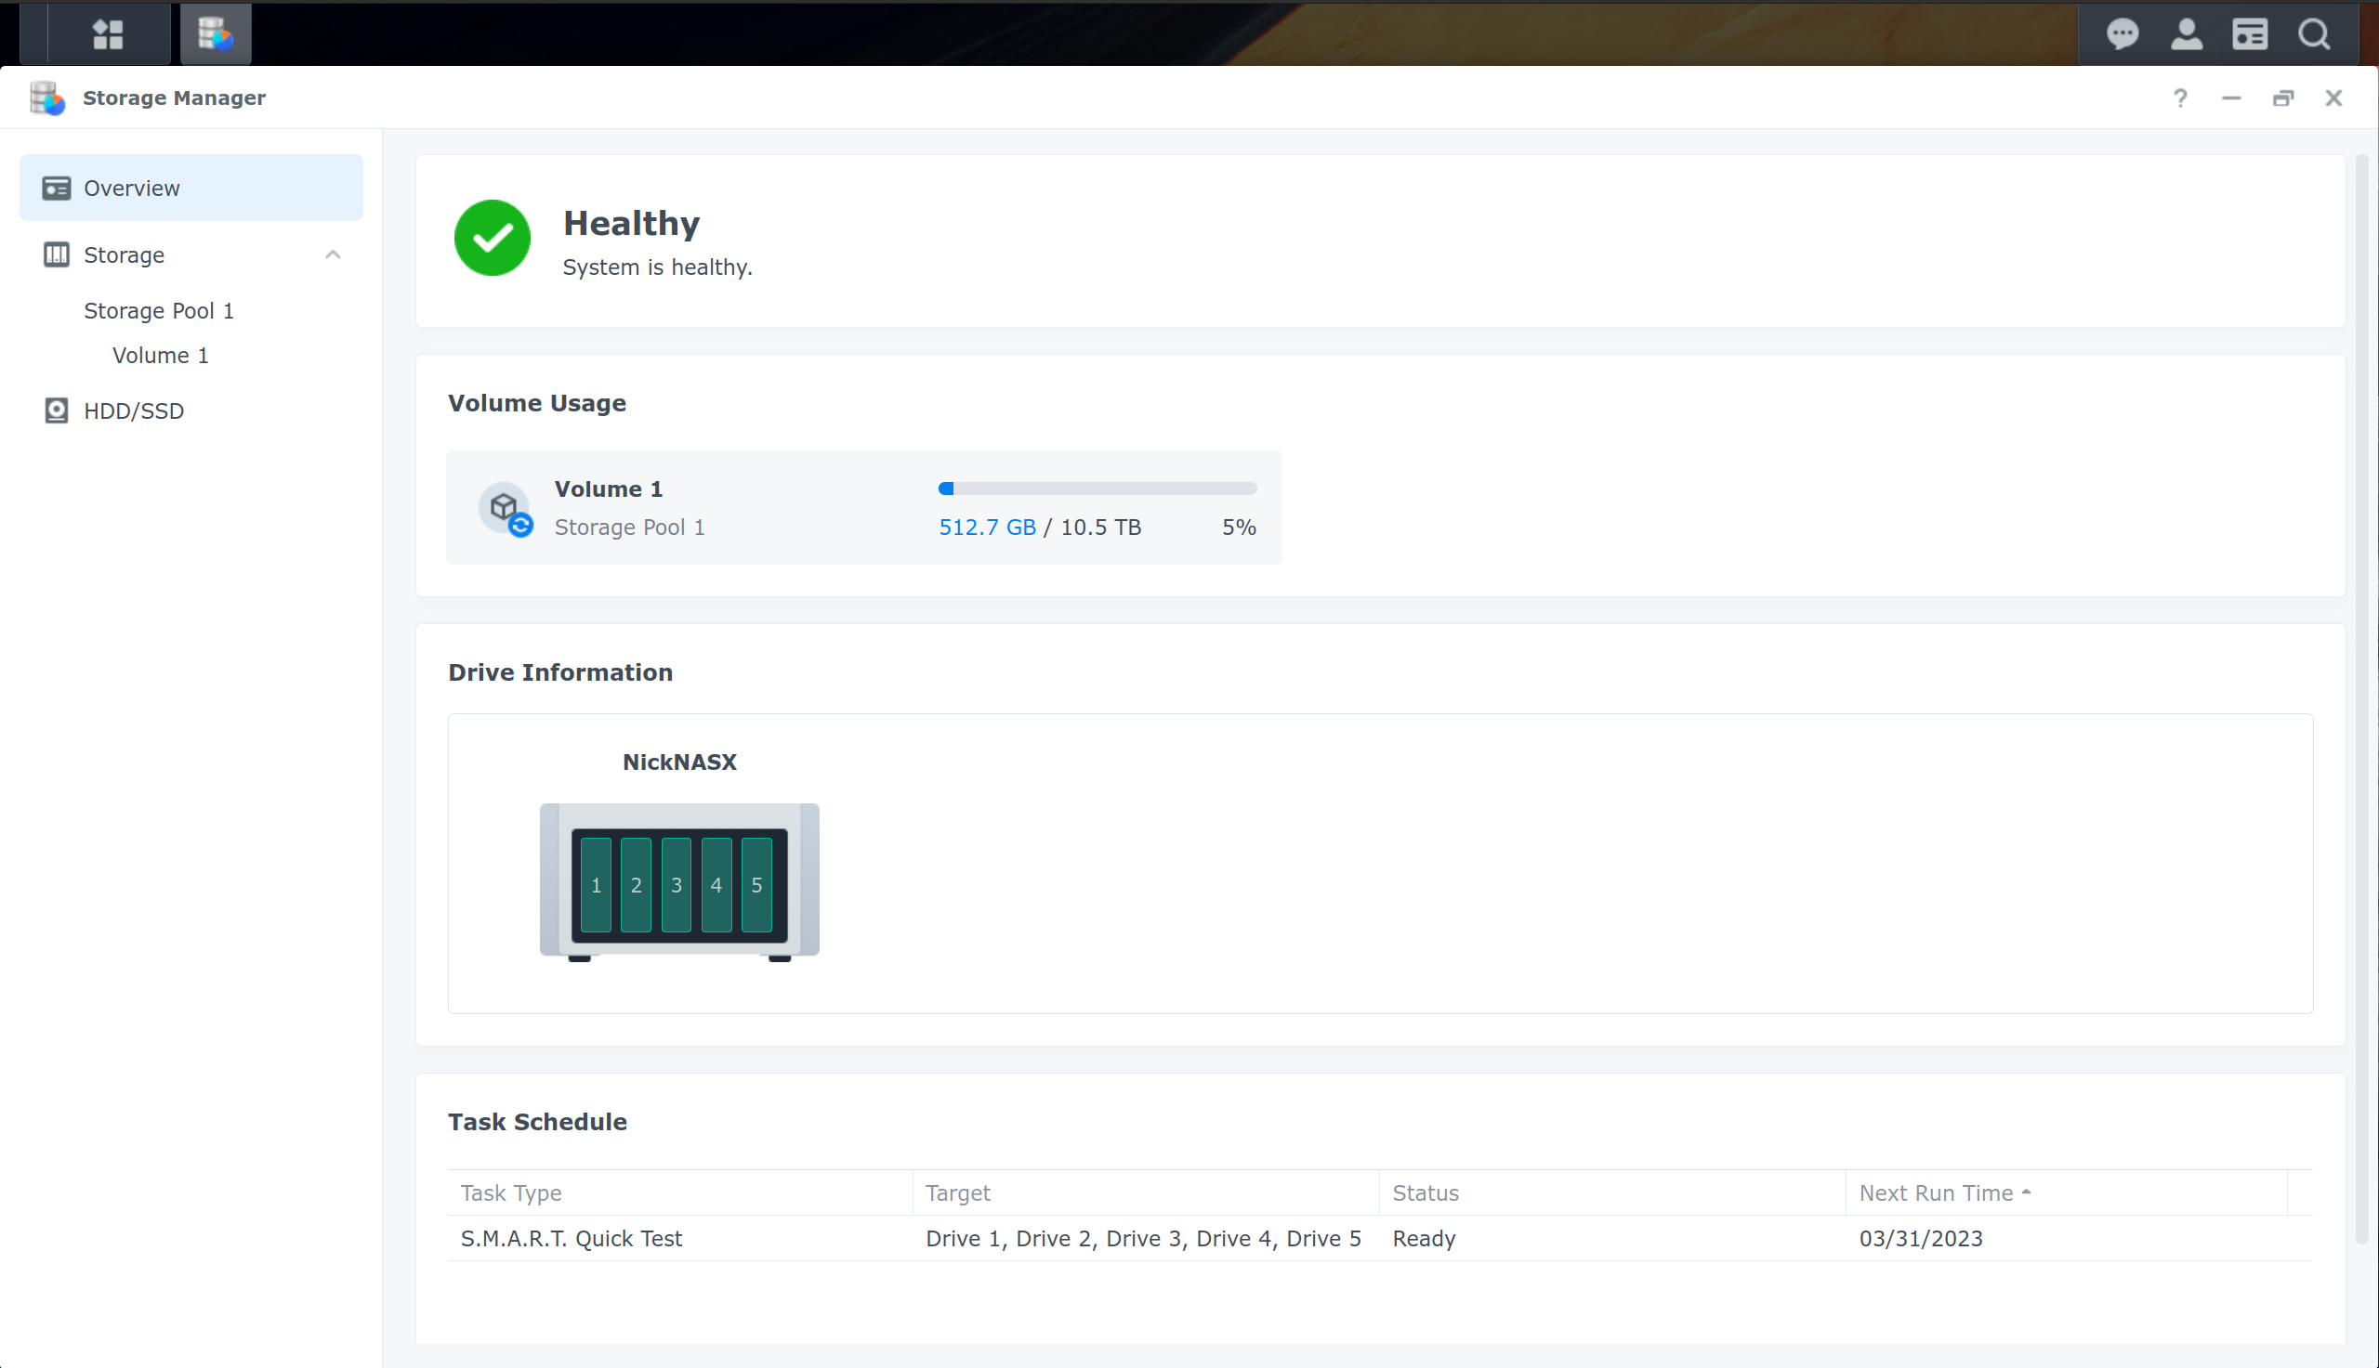Viewport: 2379px width, 1368px height.
Task: Open Storage Pool 1 in sidebar
Action: click(159, 311)
